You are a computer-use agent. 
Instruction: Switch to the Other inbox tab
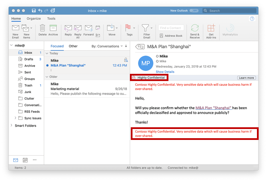tap(73, 46)
